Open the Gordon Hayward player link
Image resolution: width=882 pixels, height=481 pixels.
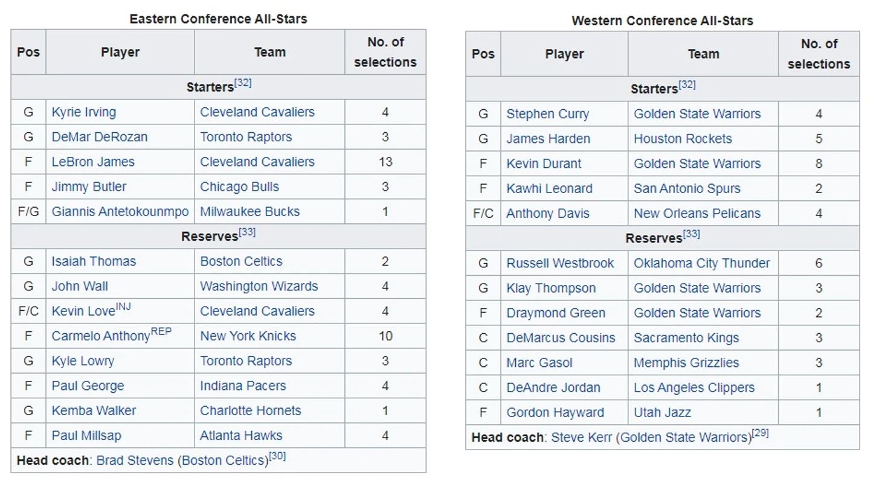tap(555, 413)
